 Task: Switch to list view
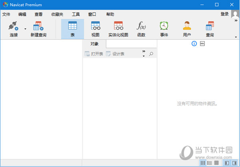[x=210, y=163]
